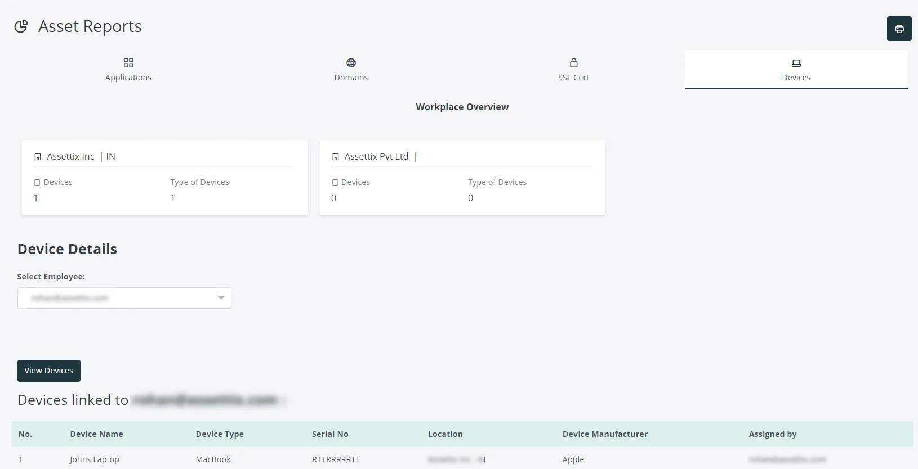Click the Workplace Overview heading

point(462,107)
